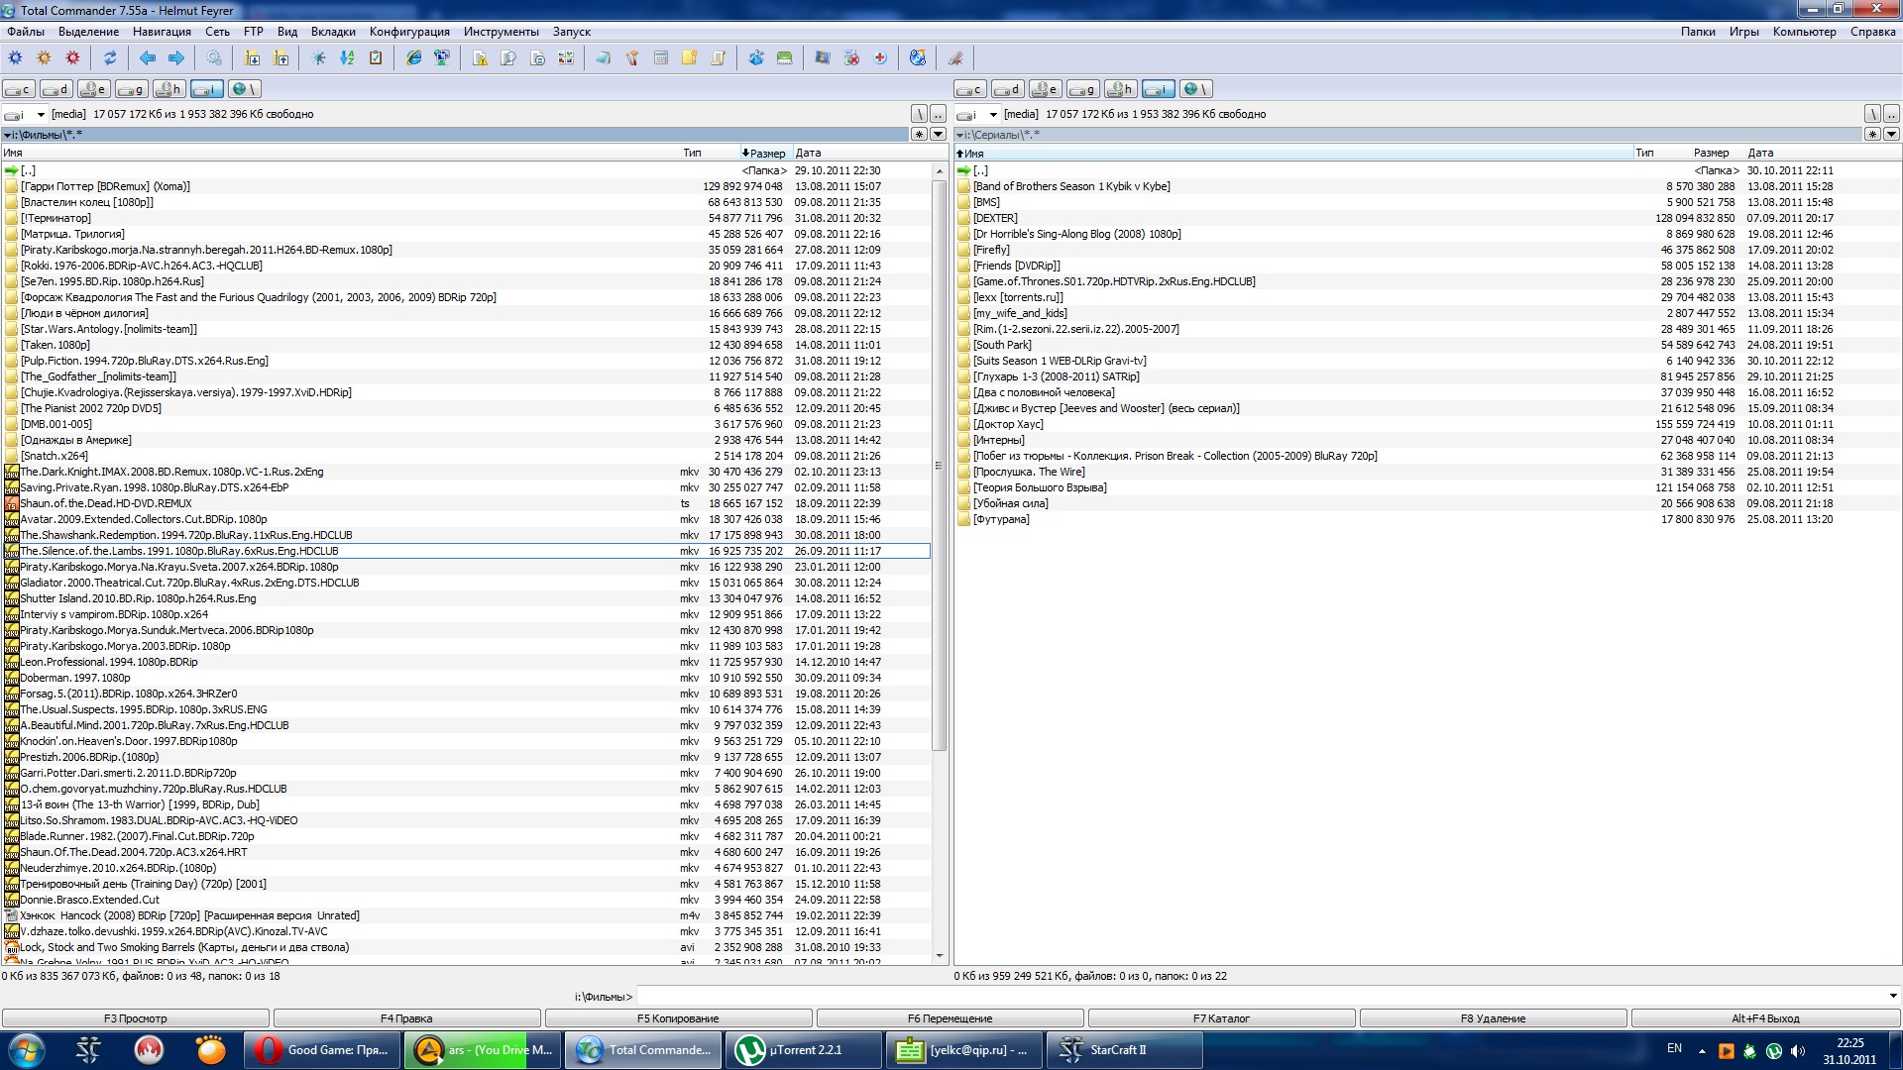Click the orange gear toolbar icon
The width and height of the screenshot is (1903, 1070).
coord(44,58)
